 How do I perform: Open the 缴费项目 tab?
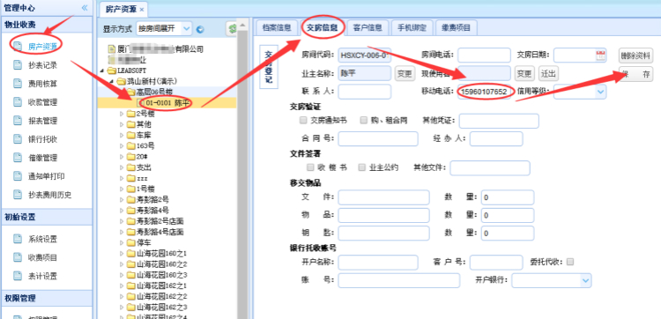(x=457, y=28)
